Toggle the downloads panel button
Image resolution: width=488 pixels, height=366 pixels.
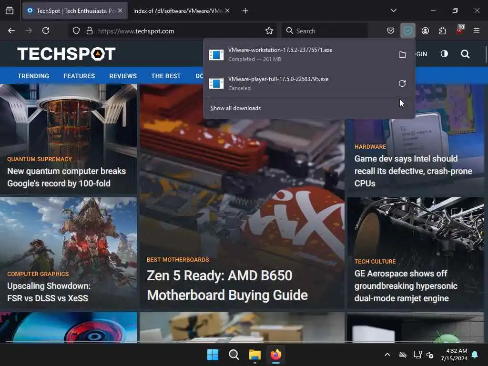pyautogui.click(x=408, y=30)
